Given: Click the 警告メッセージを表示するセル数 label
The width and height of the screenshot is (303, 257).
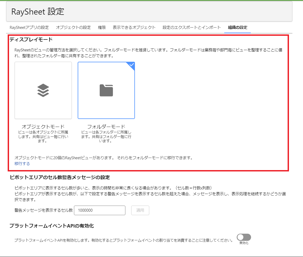Looking at the screenshot, I should click(x=44, y=210).
